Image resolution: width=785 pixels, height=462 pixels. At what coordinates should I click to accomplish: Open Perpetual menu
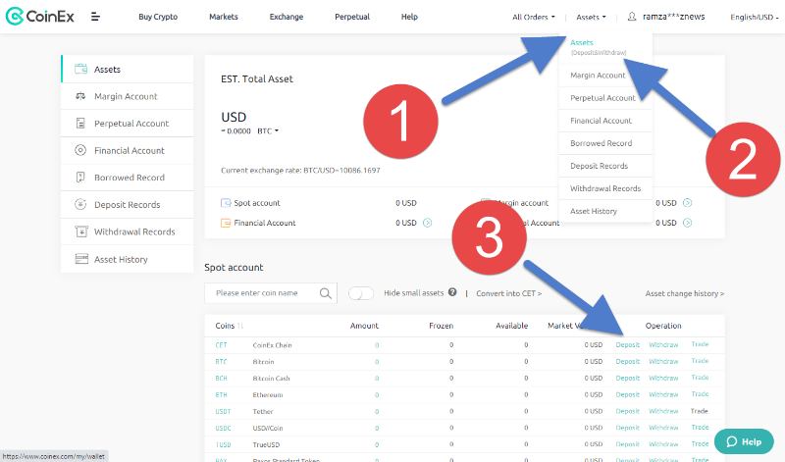pos(352,17)
